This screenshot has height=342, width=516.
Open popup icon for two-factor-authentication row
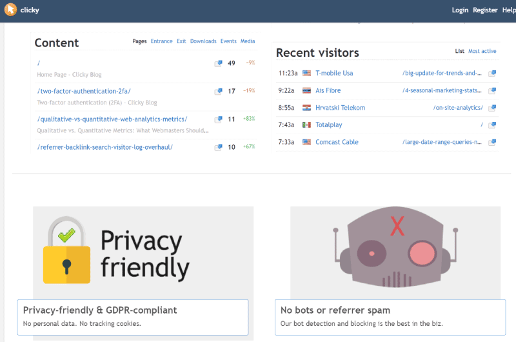[218, 91]
